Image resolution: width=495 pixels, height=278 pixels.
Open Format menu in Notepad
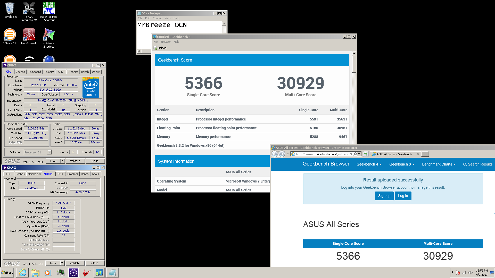[157, 18]
